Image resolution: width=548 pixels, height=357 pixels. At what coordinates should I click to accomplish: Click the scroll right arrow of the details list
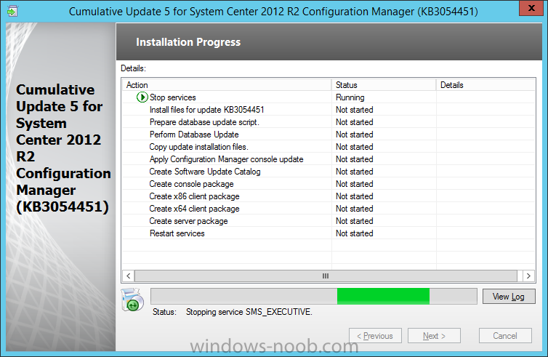click(529, 276)
